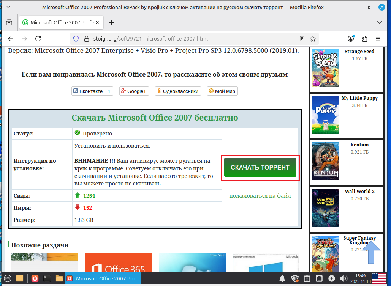391x286 pixels.
Task: Open the clock showing 15:49
Action: [360, 278]
